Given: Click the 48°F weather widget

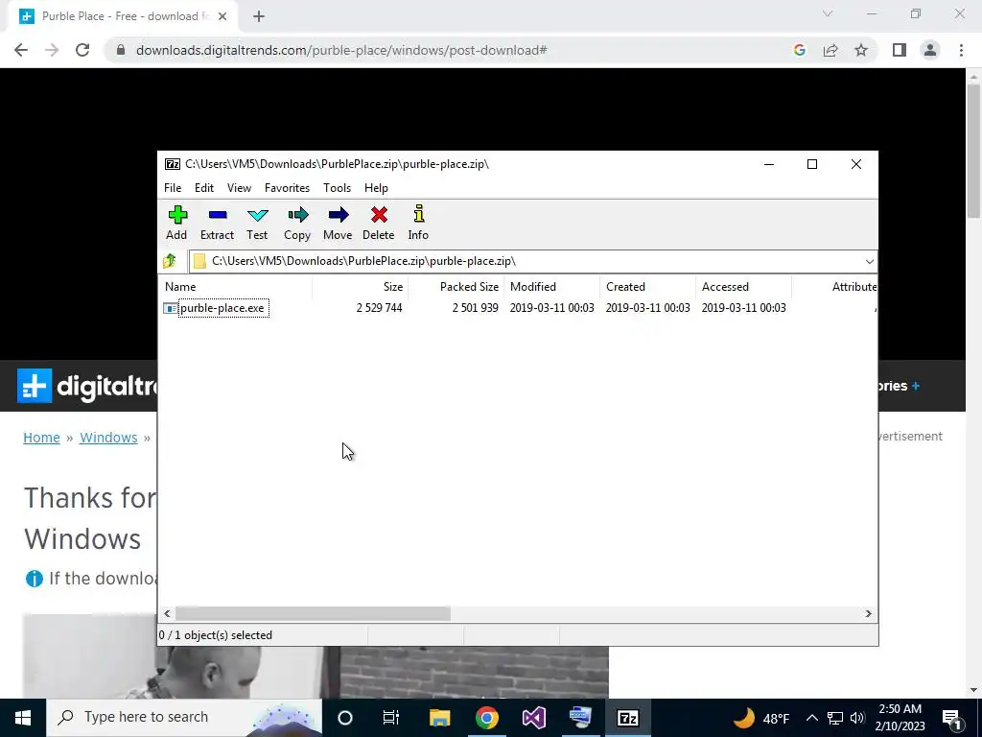Looking at the screenshot, I should pyautogui.click(x=761, y=718).
